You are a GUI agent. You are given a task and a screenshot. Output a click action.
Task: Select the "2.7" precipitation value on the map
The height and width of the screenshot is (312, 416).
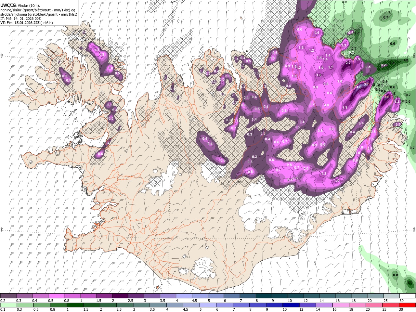(348, 63)
